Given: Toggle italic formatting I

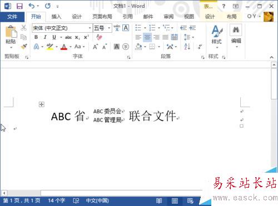Looking at the screenshot, I should pos(45,37).
